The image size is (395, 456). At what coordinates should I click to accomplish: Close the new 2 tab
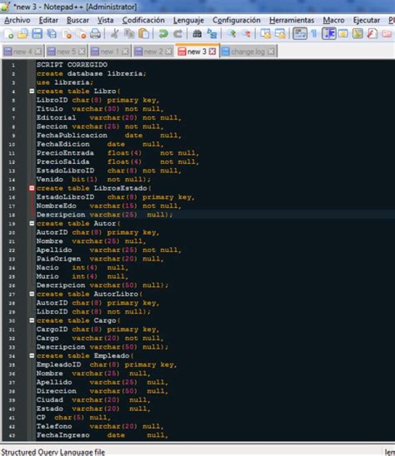(169, 52)
